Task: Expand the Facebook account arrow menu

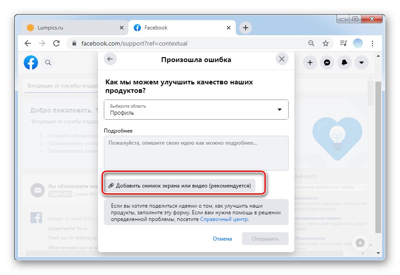Action: pos(362,62)
